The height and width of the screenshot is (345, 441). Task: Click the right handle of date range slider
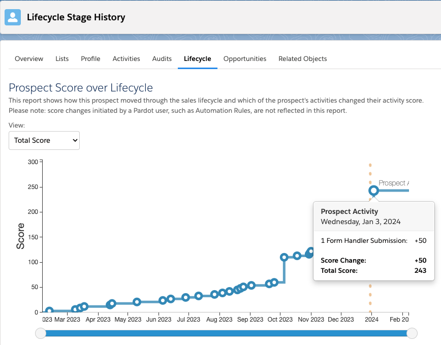click(x=412, y=333)
